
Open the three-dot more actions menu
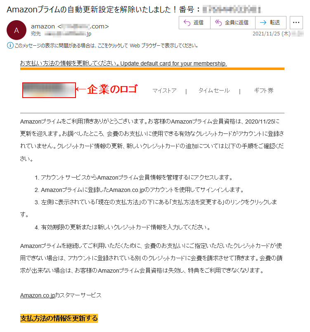(x=296, y=22)
